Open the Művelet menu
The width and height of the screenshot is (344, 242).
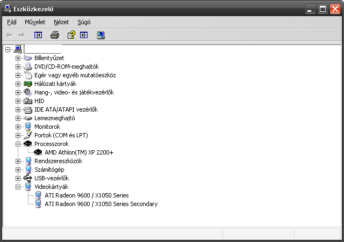pos(35,22)
